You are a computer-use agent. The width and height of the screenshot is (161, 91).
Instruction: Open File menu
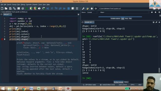(x=2, y=5)
